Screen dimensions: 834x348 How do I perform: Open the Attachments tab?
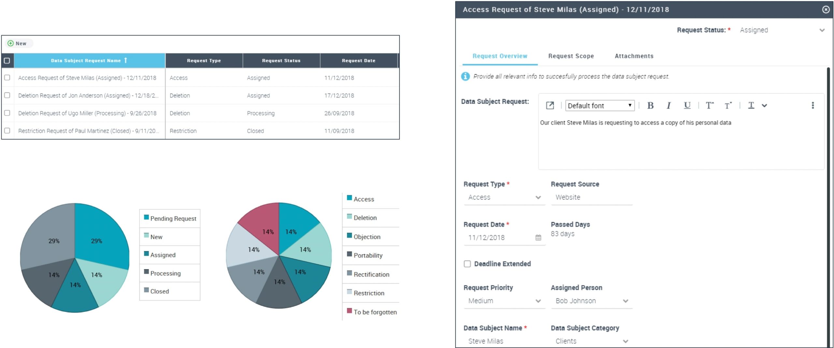click(x=634, y=56)
